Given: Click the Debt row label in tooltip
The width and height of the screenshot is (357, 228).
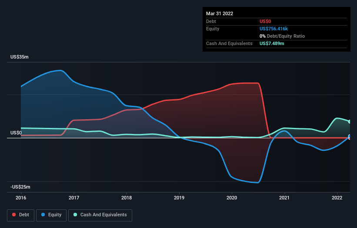Looking at the screenshot, I should [211, 21].
